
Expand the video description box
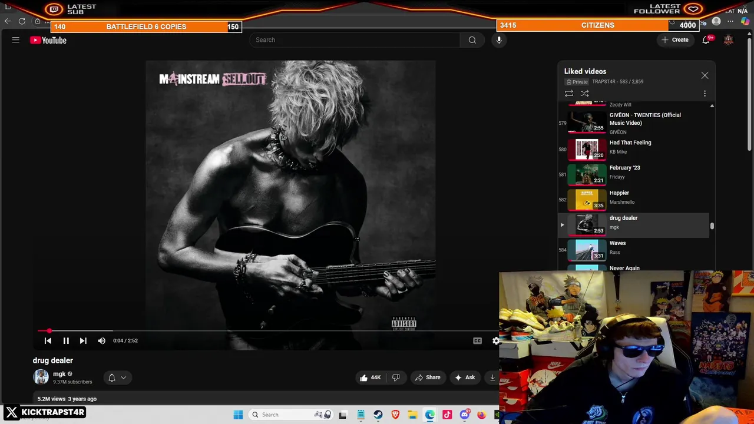pyautogui.click(x=265, y=399)
